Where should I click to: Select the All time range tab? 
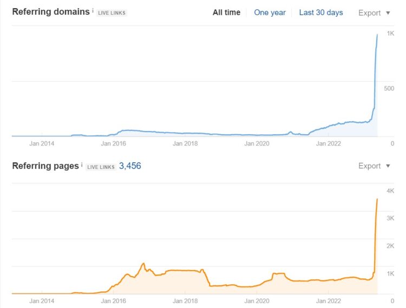pos(226,12)
